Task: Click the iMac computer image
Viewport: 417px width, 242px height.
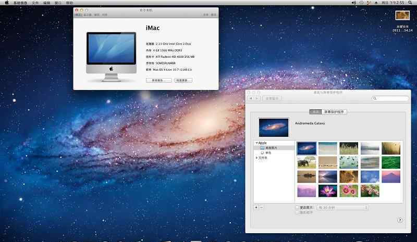Action: click(x=111, y=56)
